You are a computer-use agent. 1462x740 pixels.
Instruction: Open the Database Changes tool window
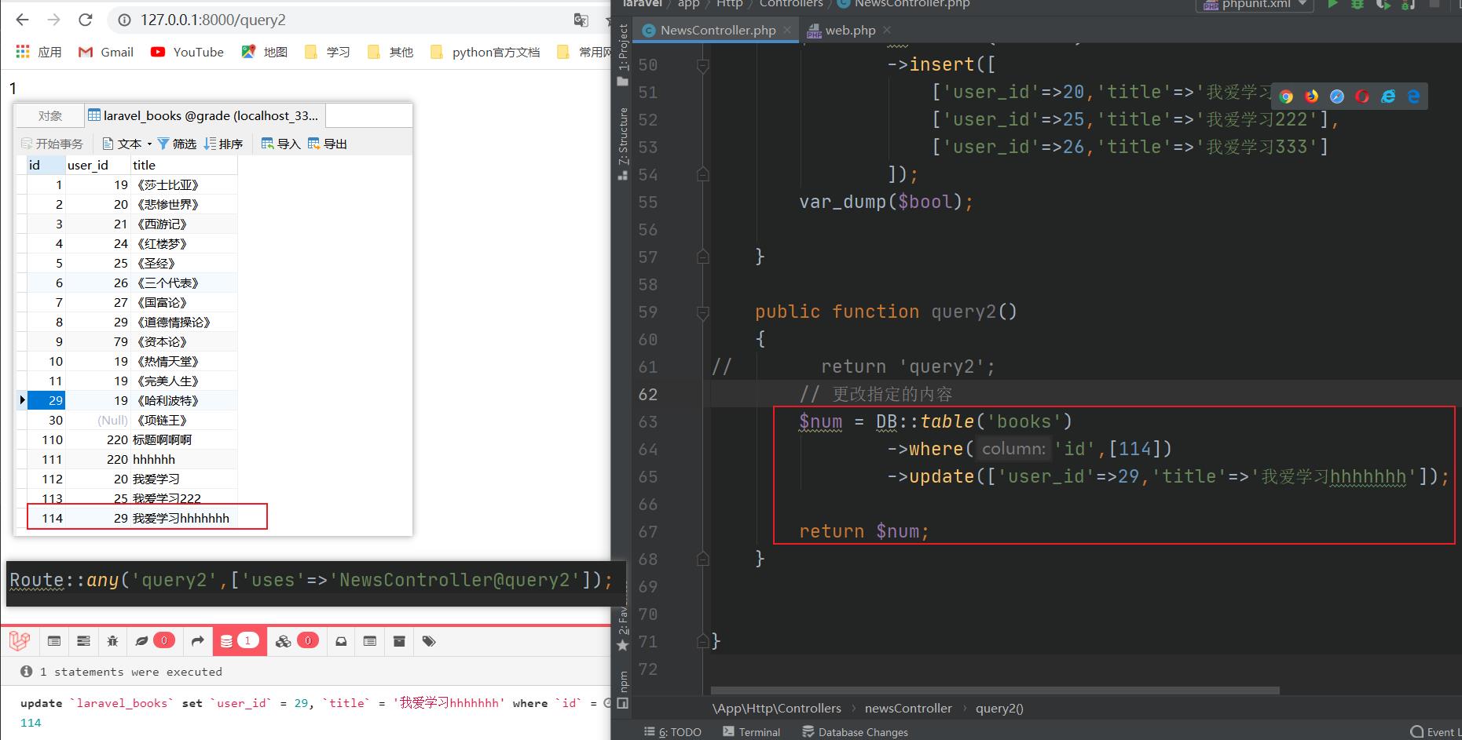point(855,731)
